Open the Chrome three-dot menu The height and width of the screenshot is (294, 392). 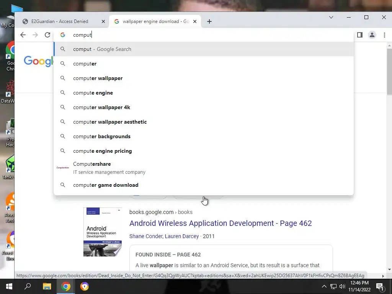click(384, 35)
